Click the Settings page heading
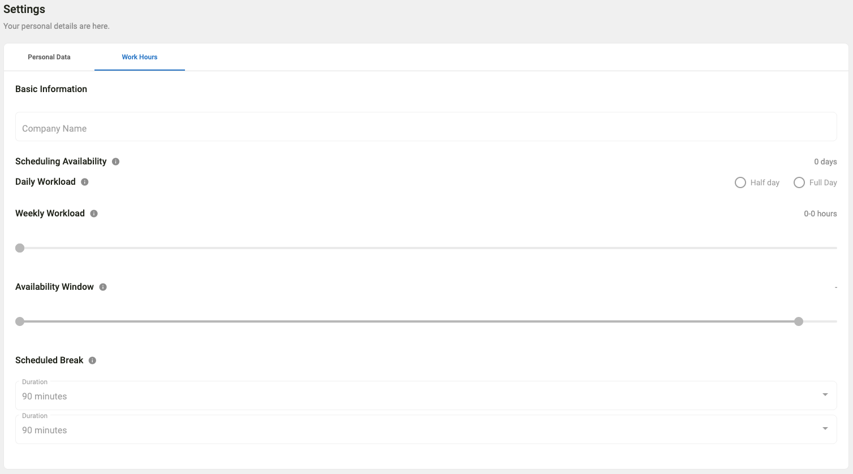Viewport: 853px width, 474px height. coord(24,9)
